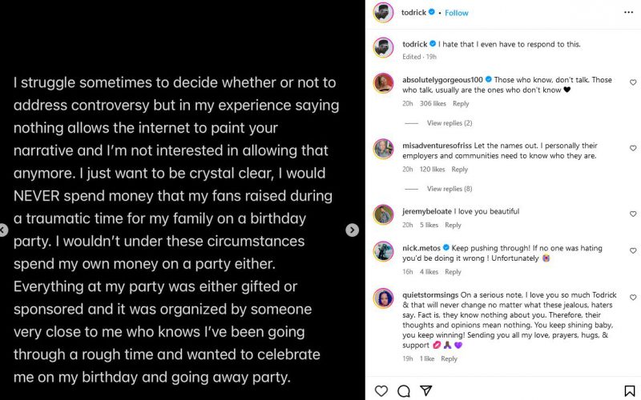Follow todrick from post header
The image size is (641, 400).
point(457,13)
